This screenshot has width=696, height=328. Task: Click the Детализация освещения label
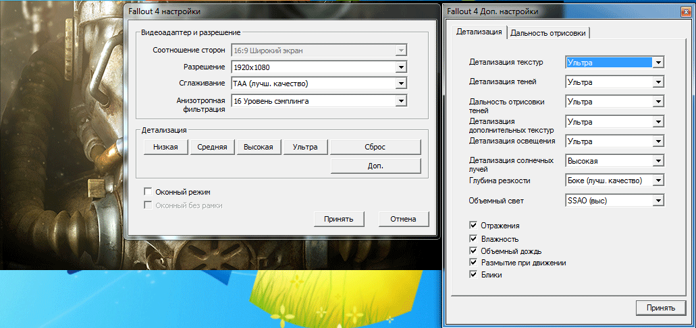point(512,141)
